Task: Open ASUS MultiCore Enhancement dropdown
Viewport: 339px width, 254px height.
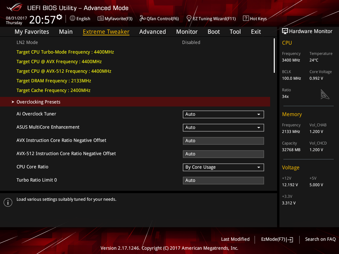Action: (x=223, y=128)
